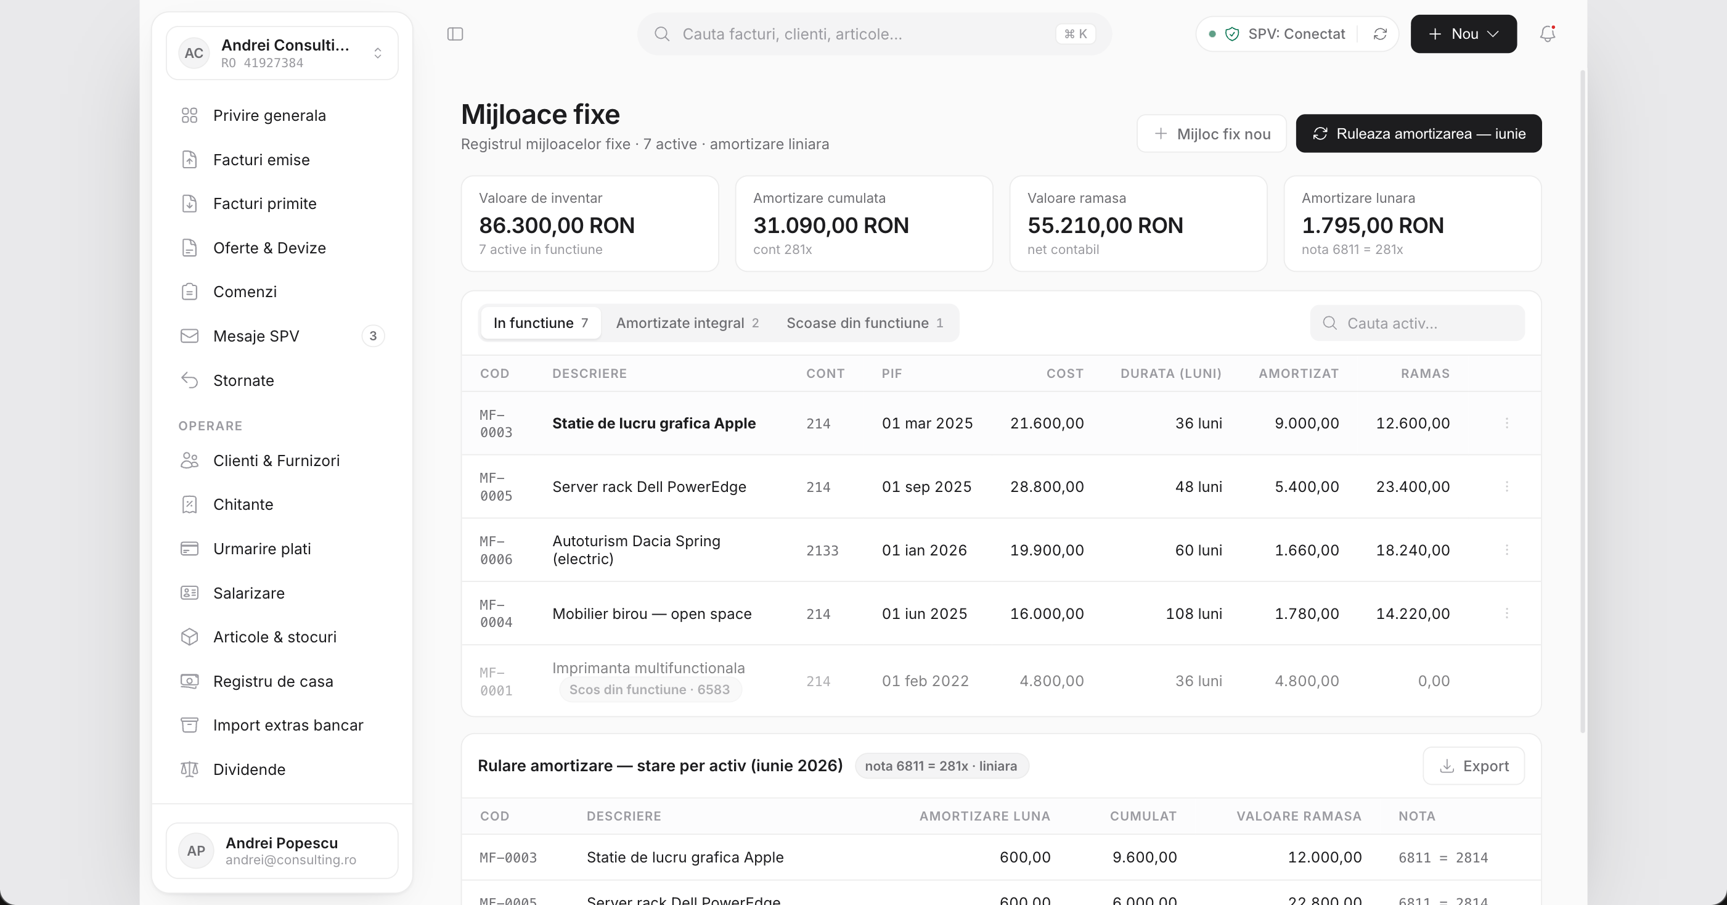Click the Urmarire plati card icon

[190, 549]
